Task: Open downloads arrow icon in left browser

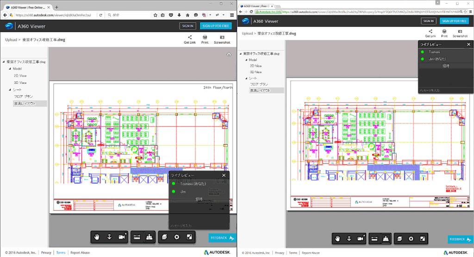Action: (x=179, y=15)
